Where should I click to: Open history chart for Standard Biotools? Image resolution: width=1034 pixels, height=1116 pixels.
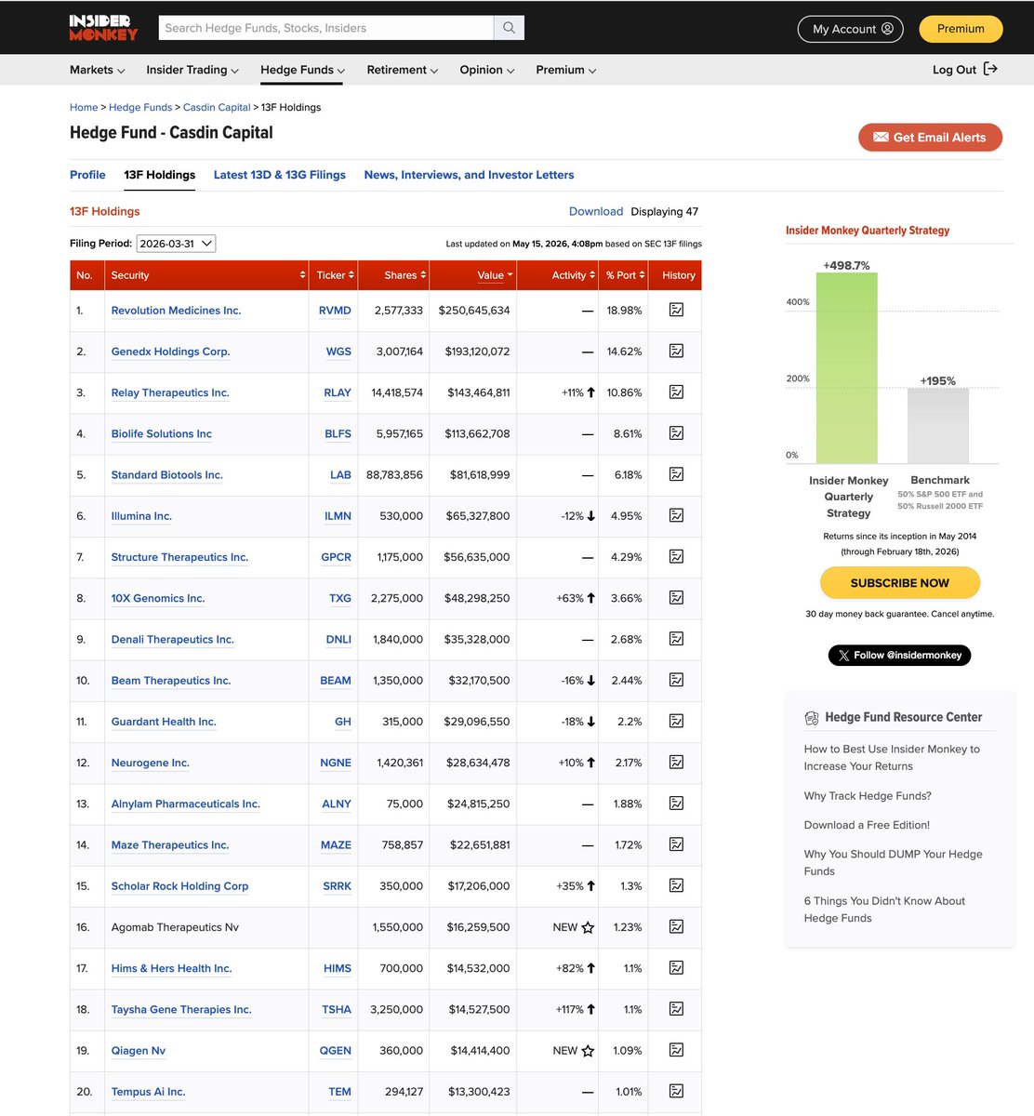click(677, 474)
